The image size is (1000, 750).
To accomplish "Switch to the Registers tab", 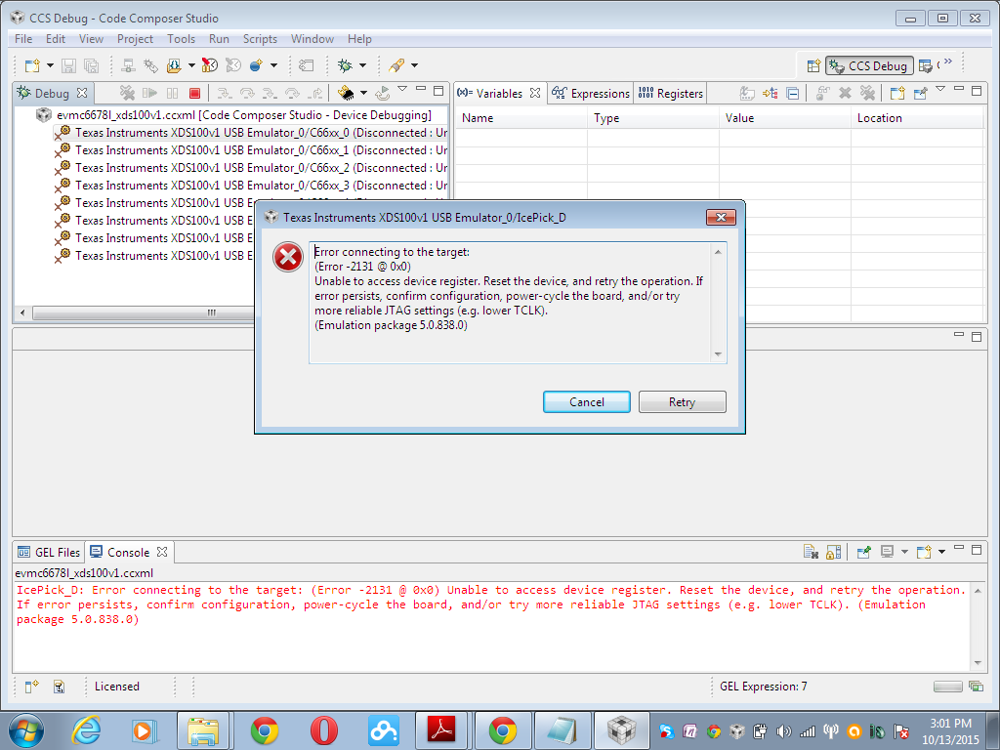I will pyautogui.click(x=670, y=93).
